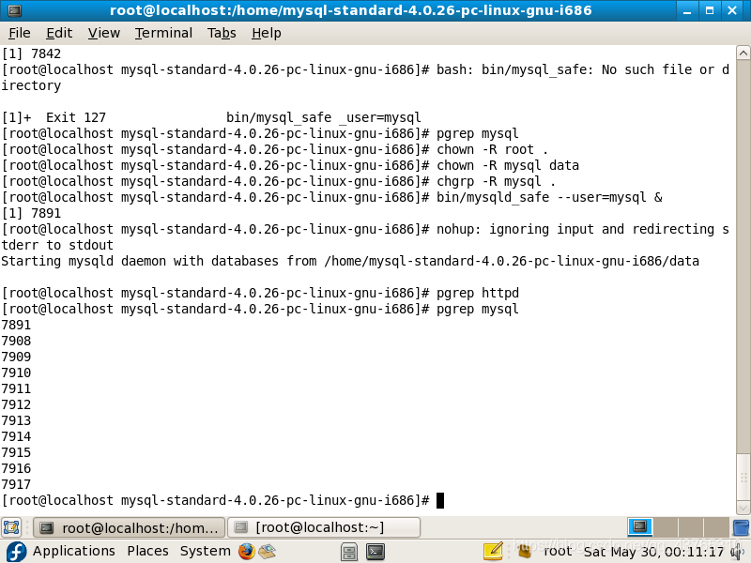
Task: Select the third workspace in the switcher
Action: (x=690, y=527)
